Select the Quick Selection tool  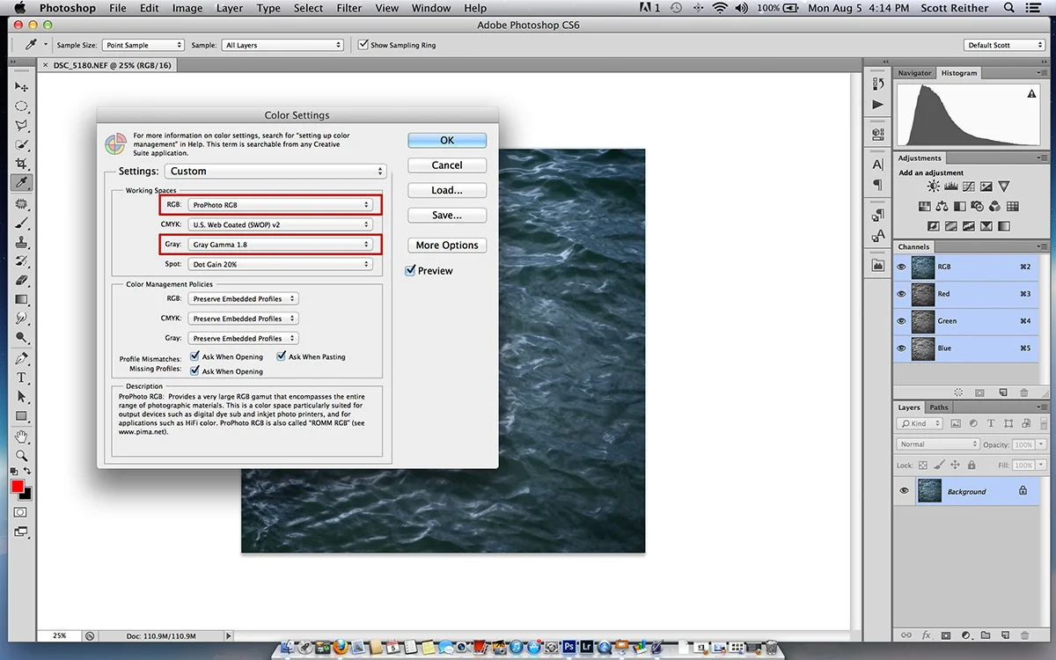pyautogui.click(x=22, y=145)
